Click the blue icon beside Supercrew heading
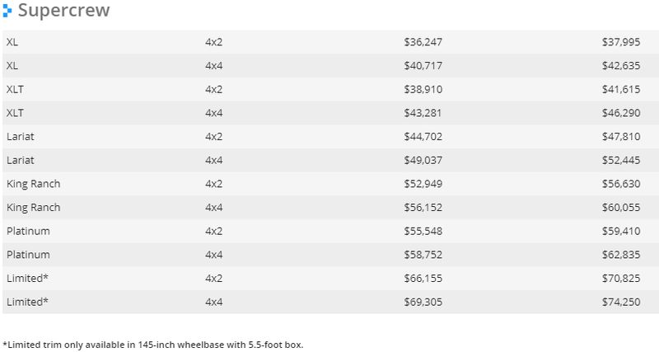Image resolution: width=659 pixels, height=352 pixels. (7, 11)
